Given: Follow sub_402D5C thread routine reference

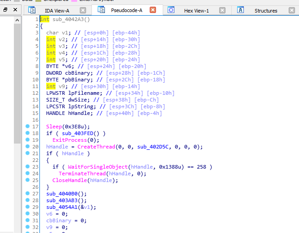Looking at the screenshot, I should pyautogui.click(x=153, y=147).
